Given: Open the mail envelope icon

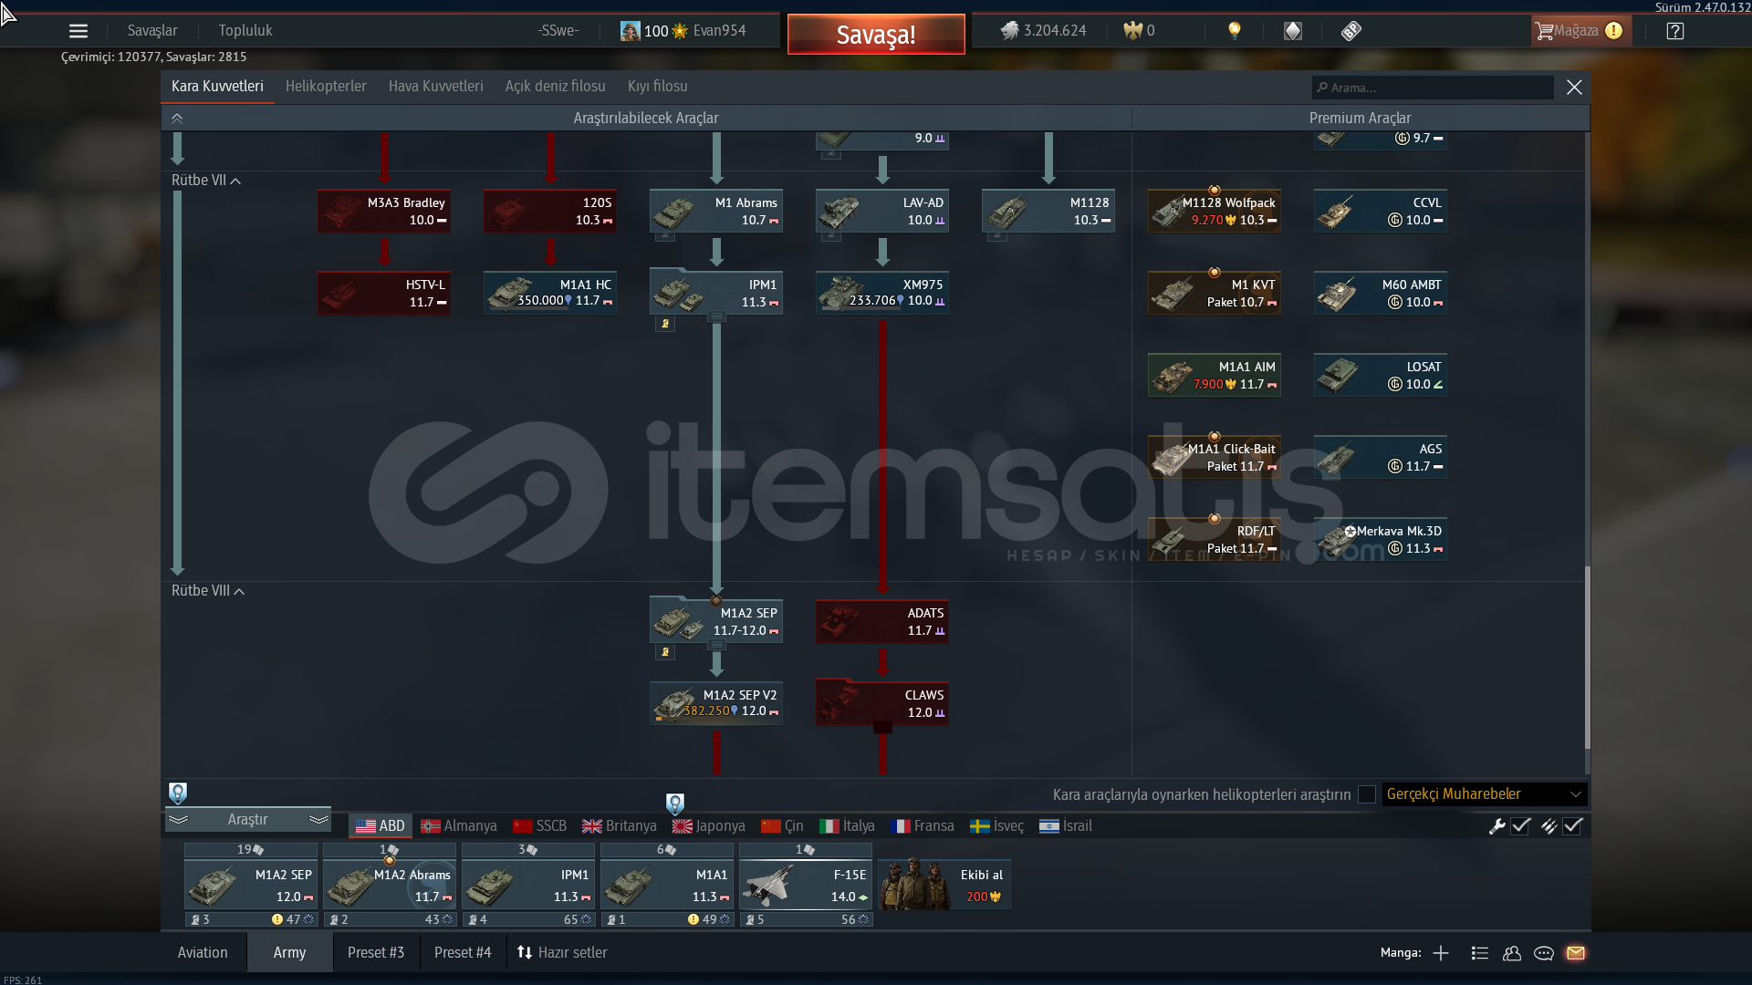Looking at the screenshot, I should [x=1576, y=953].
